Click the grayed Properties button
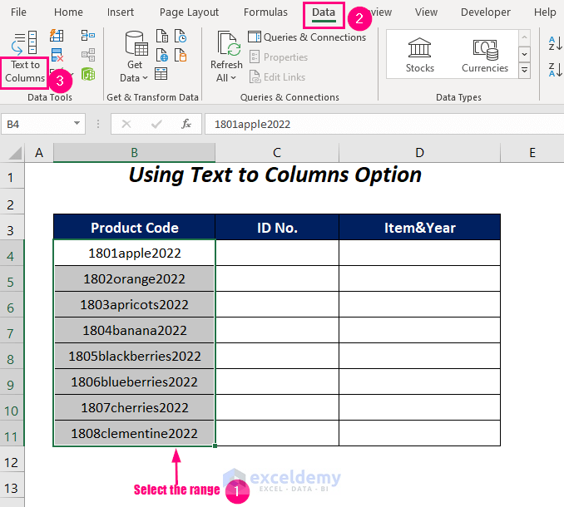The height and width of the screenshot is (507, 564). (x=279, y=57)
